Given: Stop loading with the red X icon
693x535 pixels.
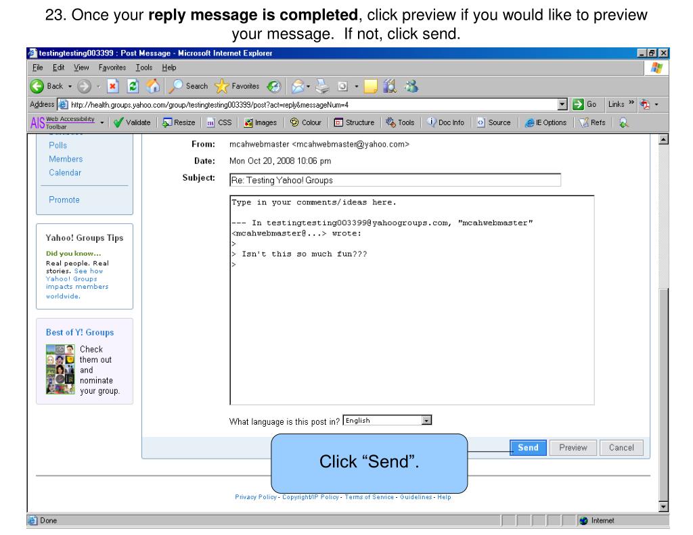Looking at the screenshot, I should click(113, 86).
